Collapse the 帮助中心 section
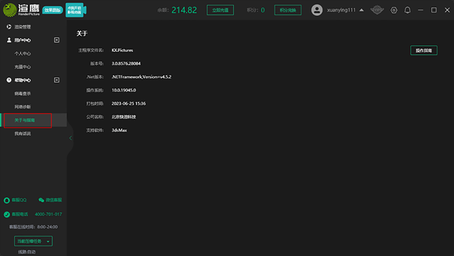The height and width of the screenshot is (256, 454). [x=56, y=80]
